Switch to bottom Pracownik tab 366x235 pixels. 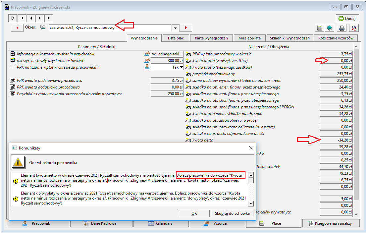click(38, 223)
